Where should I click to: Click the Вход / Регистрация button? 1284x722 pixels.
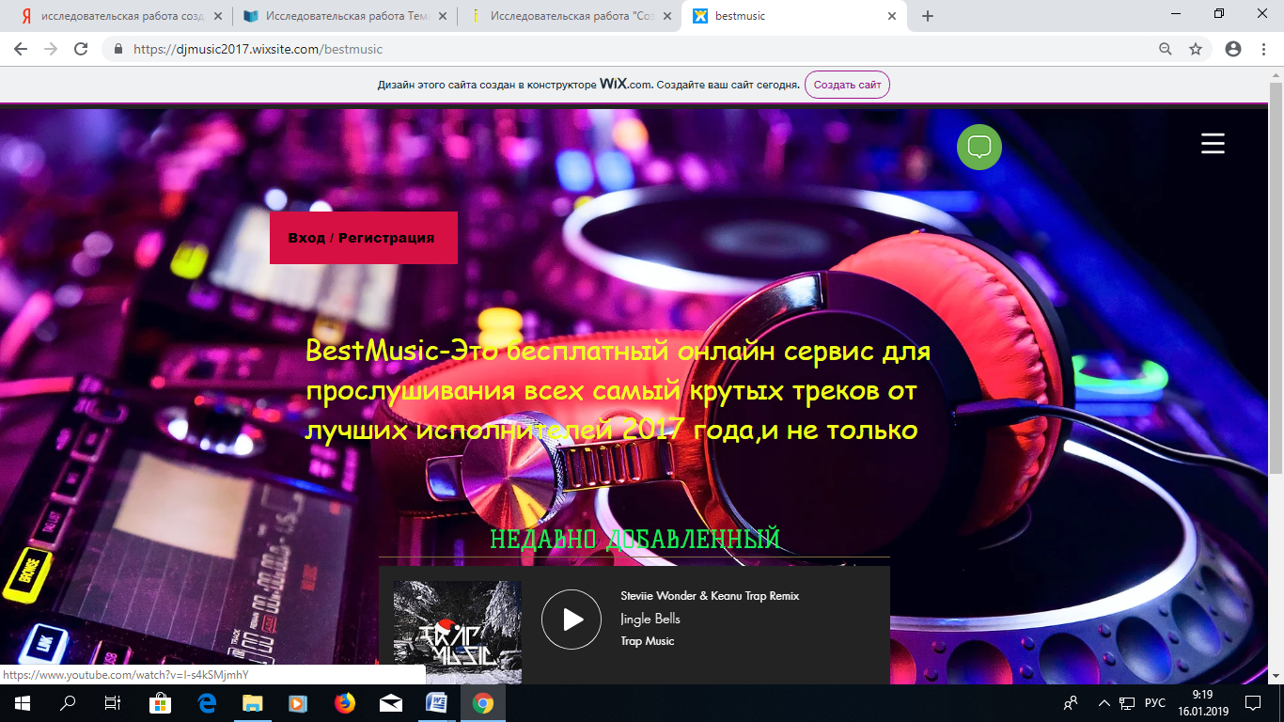pos(364,238)
